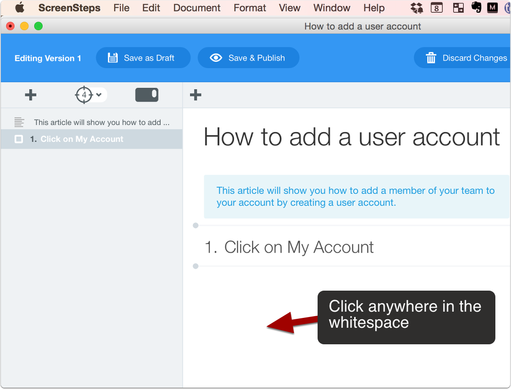511x389 pixels.
Task: Expand the capture delay dropdown chevron
Action: 99,95
